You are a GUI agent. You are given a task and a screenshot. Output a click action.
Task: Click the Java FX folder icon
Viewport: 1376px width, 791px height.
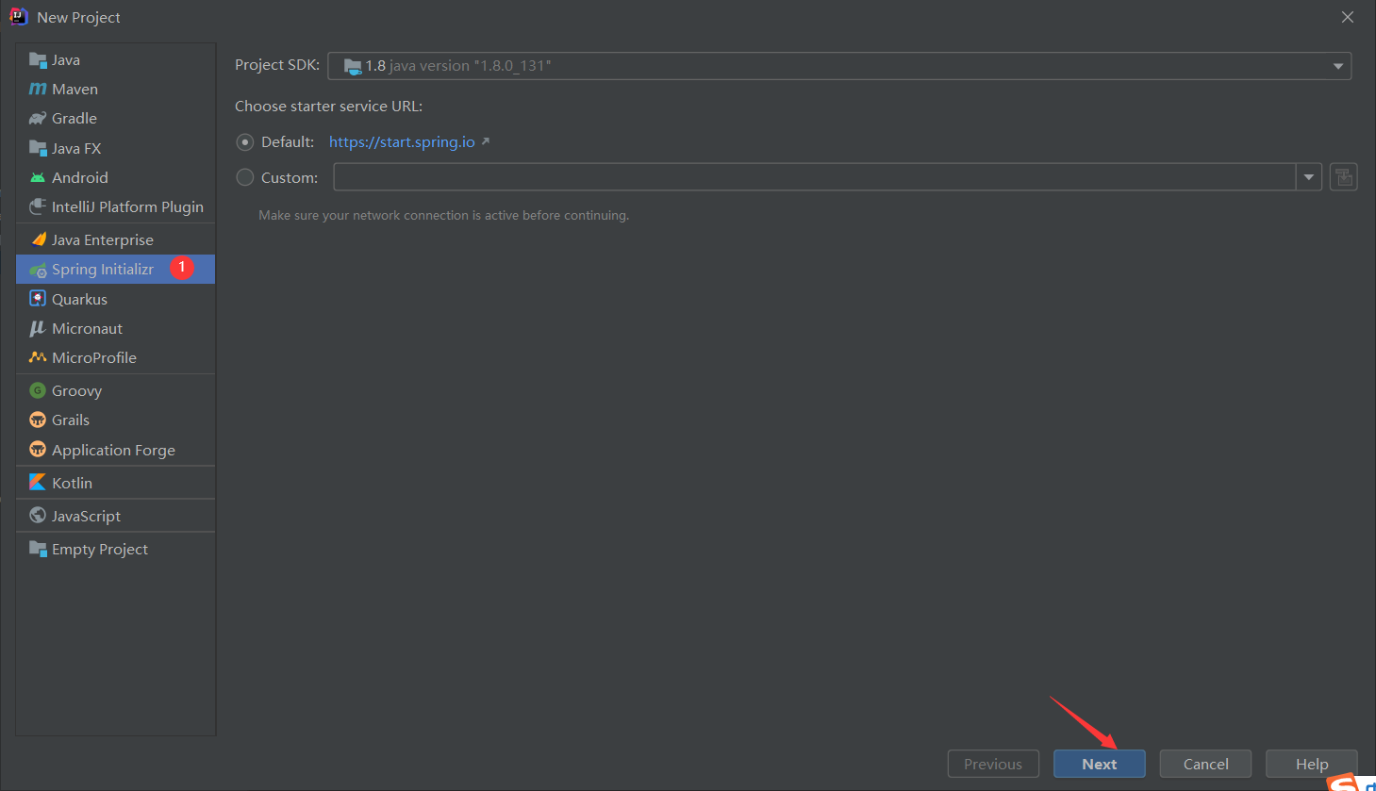(x=38, y=148)
